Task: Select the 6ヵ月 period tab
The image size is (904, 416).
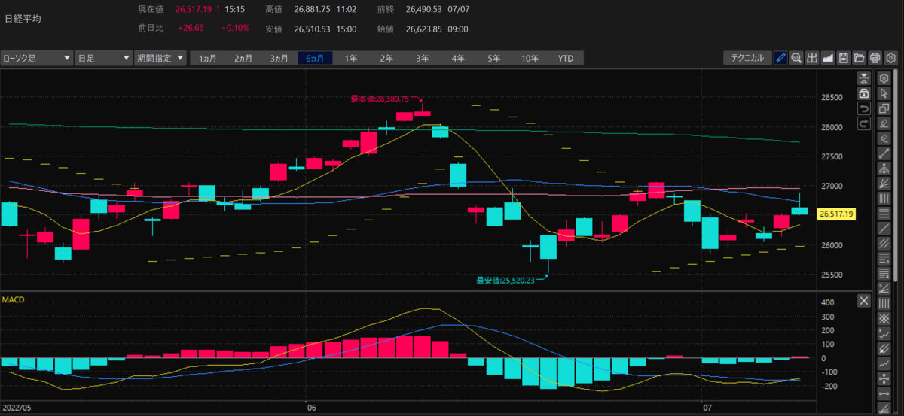Action: point(316,58)
